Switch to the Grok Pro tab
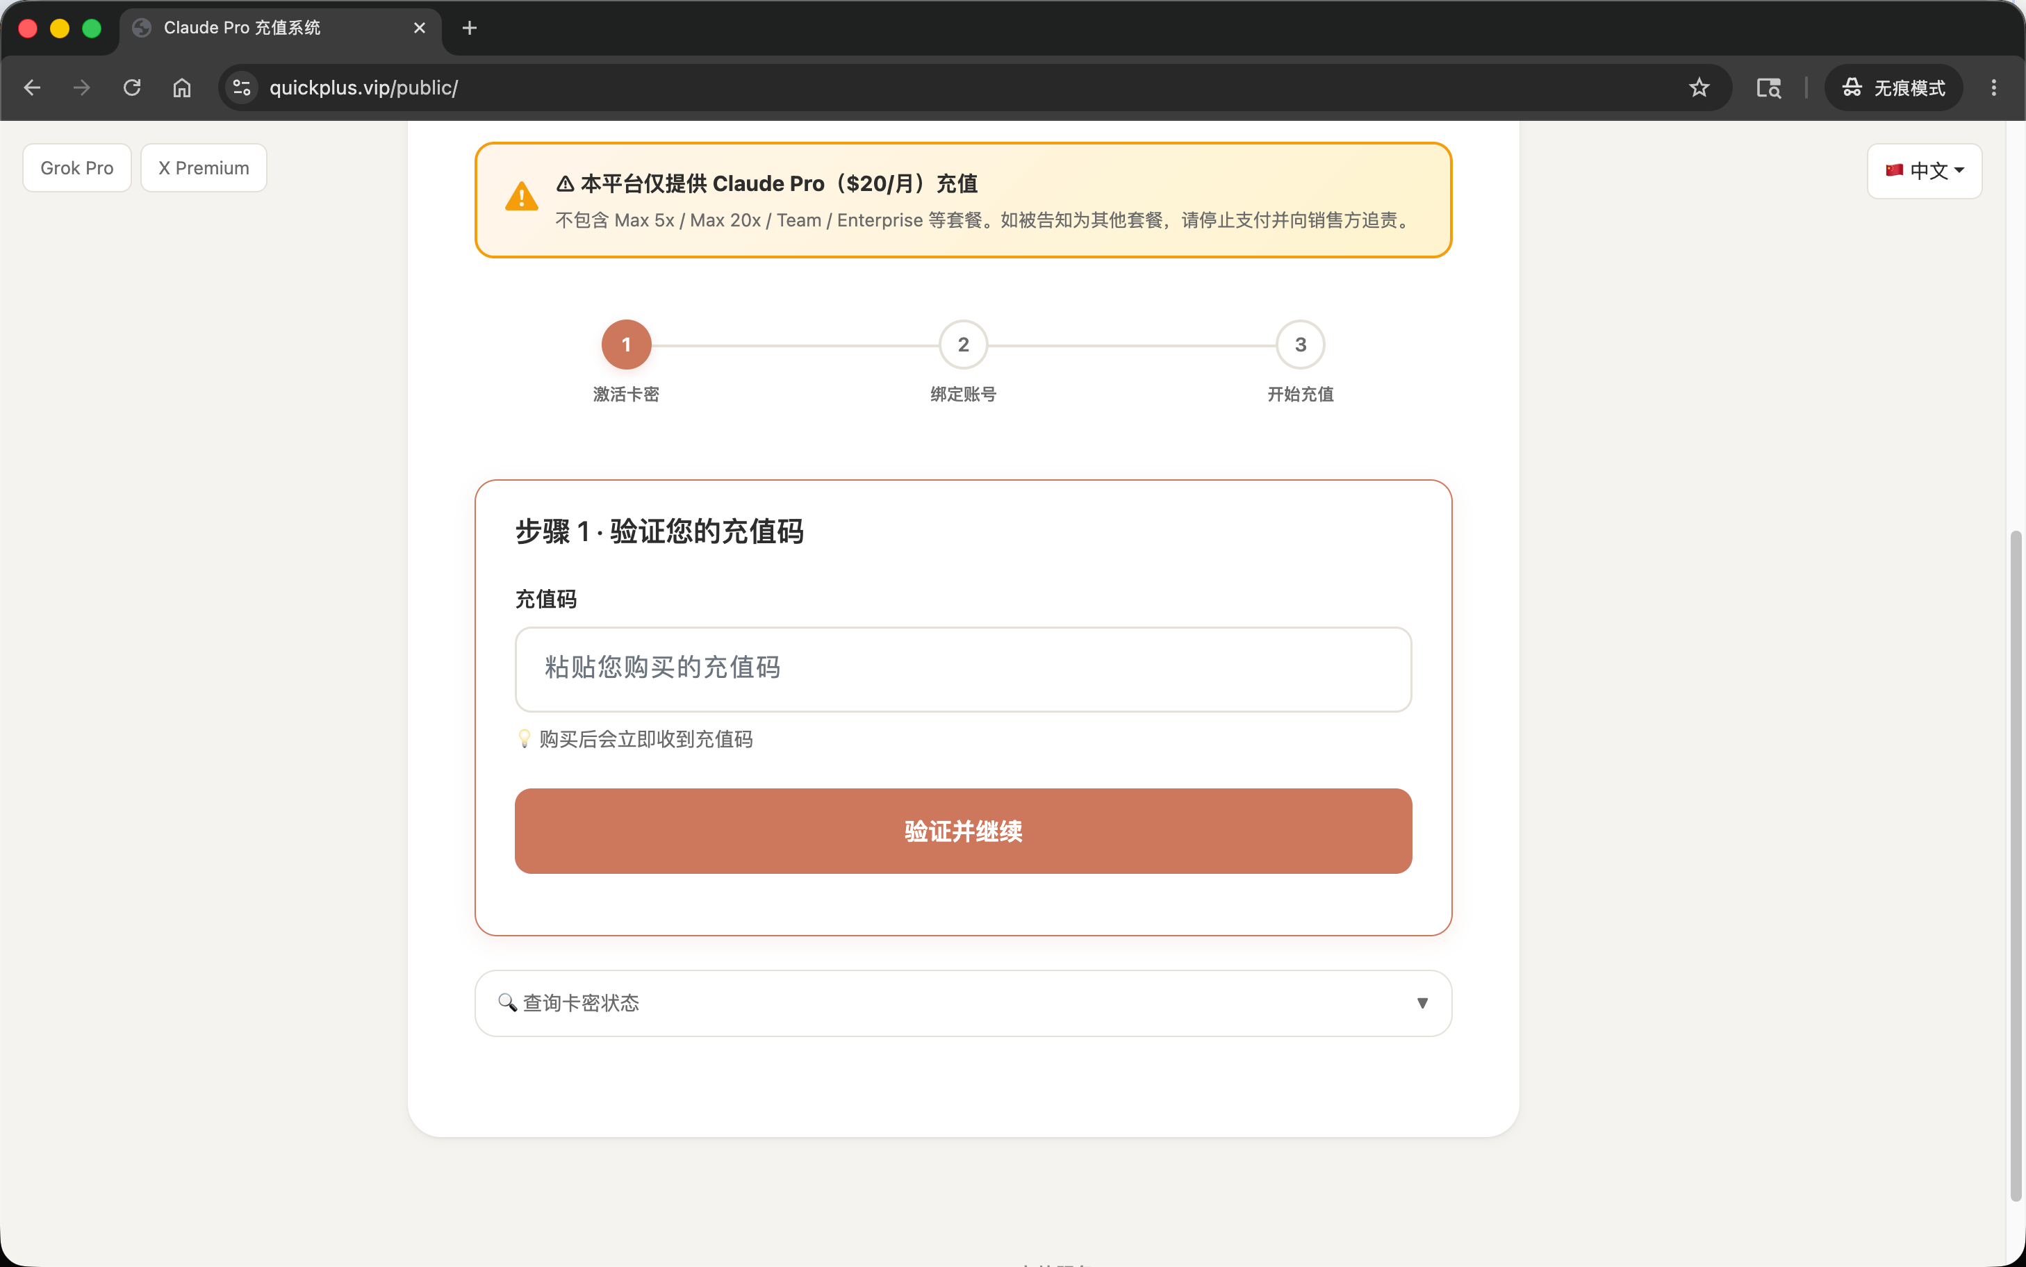 pos(77,167)
